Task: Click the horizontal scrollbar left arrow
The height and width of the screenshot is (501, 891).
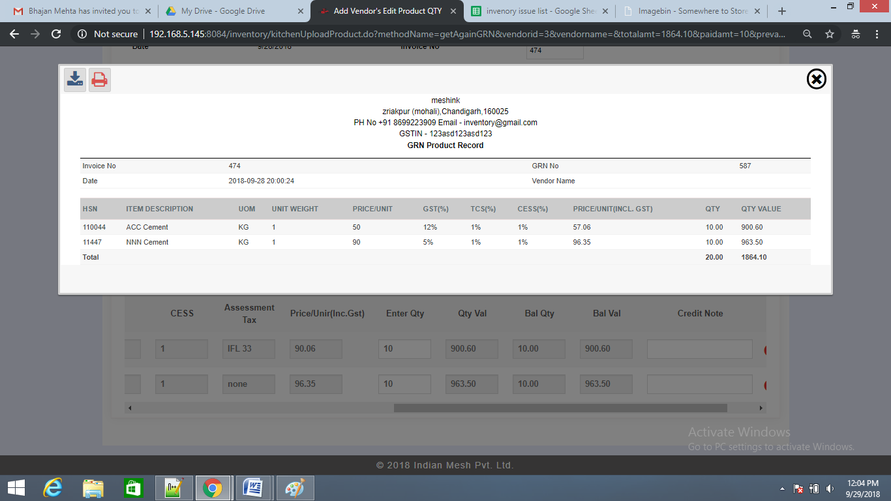Action: (x=130, y=408)
